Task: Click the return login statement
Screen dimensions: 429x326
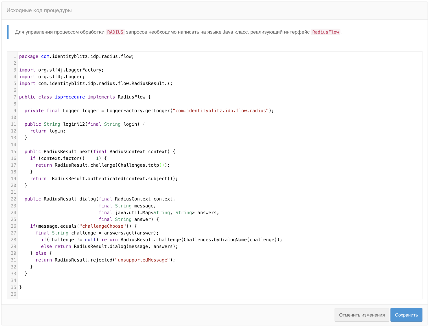Action: (48, 131)
